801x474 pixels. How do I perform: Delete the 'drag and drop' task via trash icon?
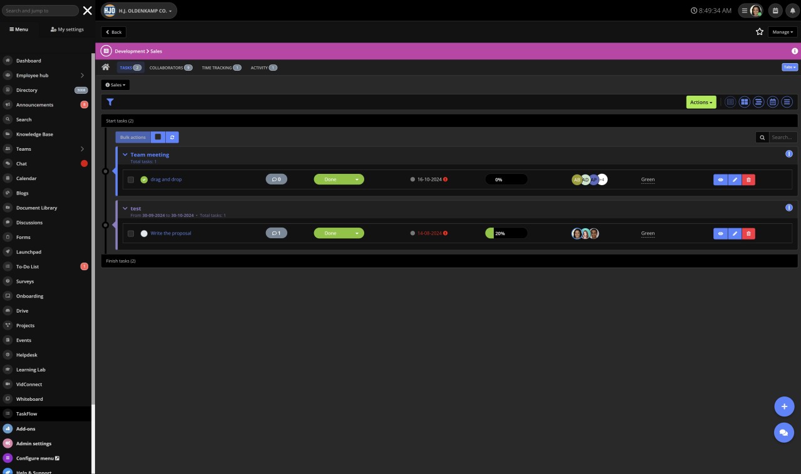tap(748, 179)
